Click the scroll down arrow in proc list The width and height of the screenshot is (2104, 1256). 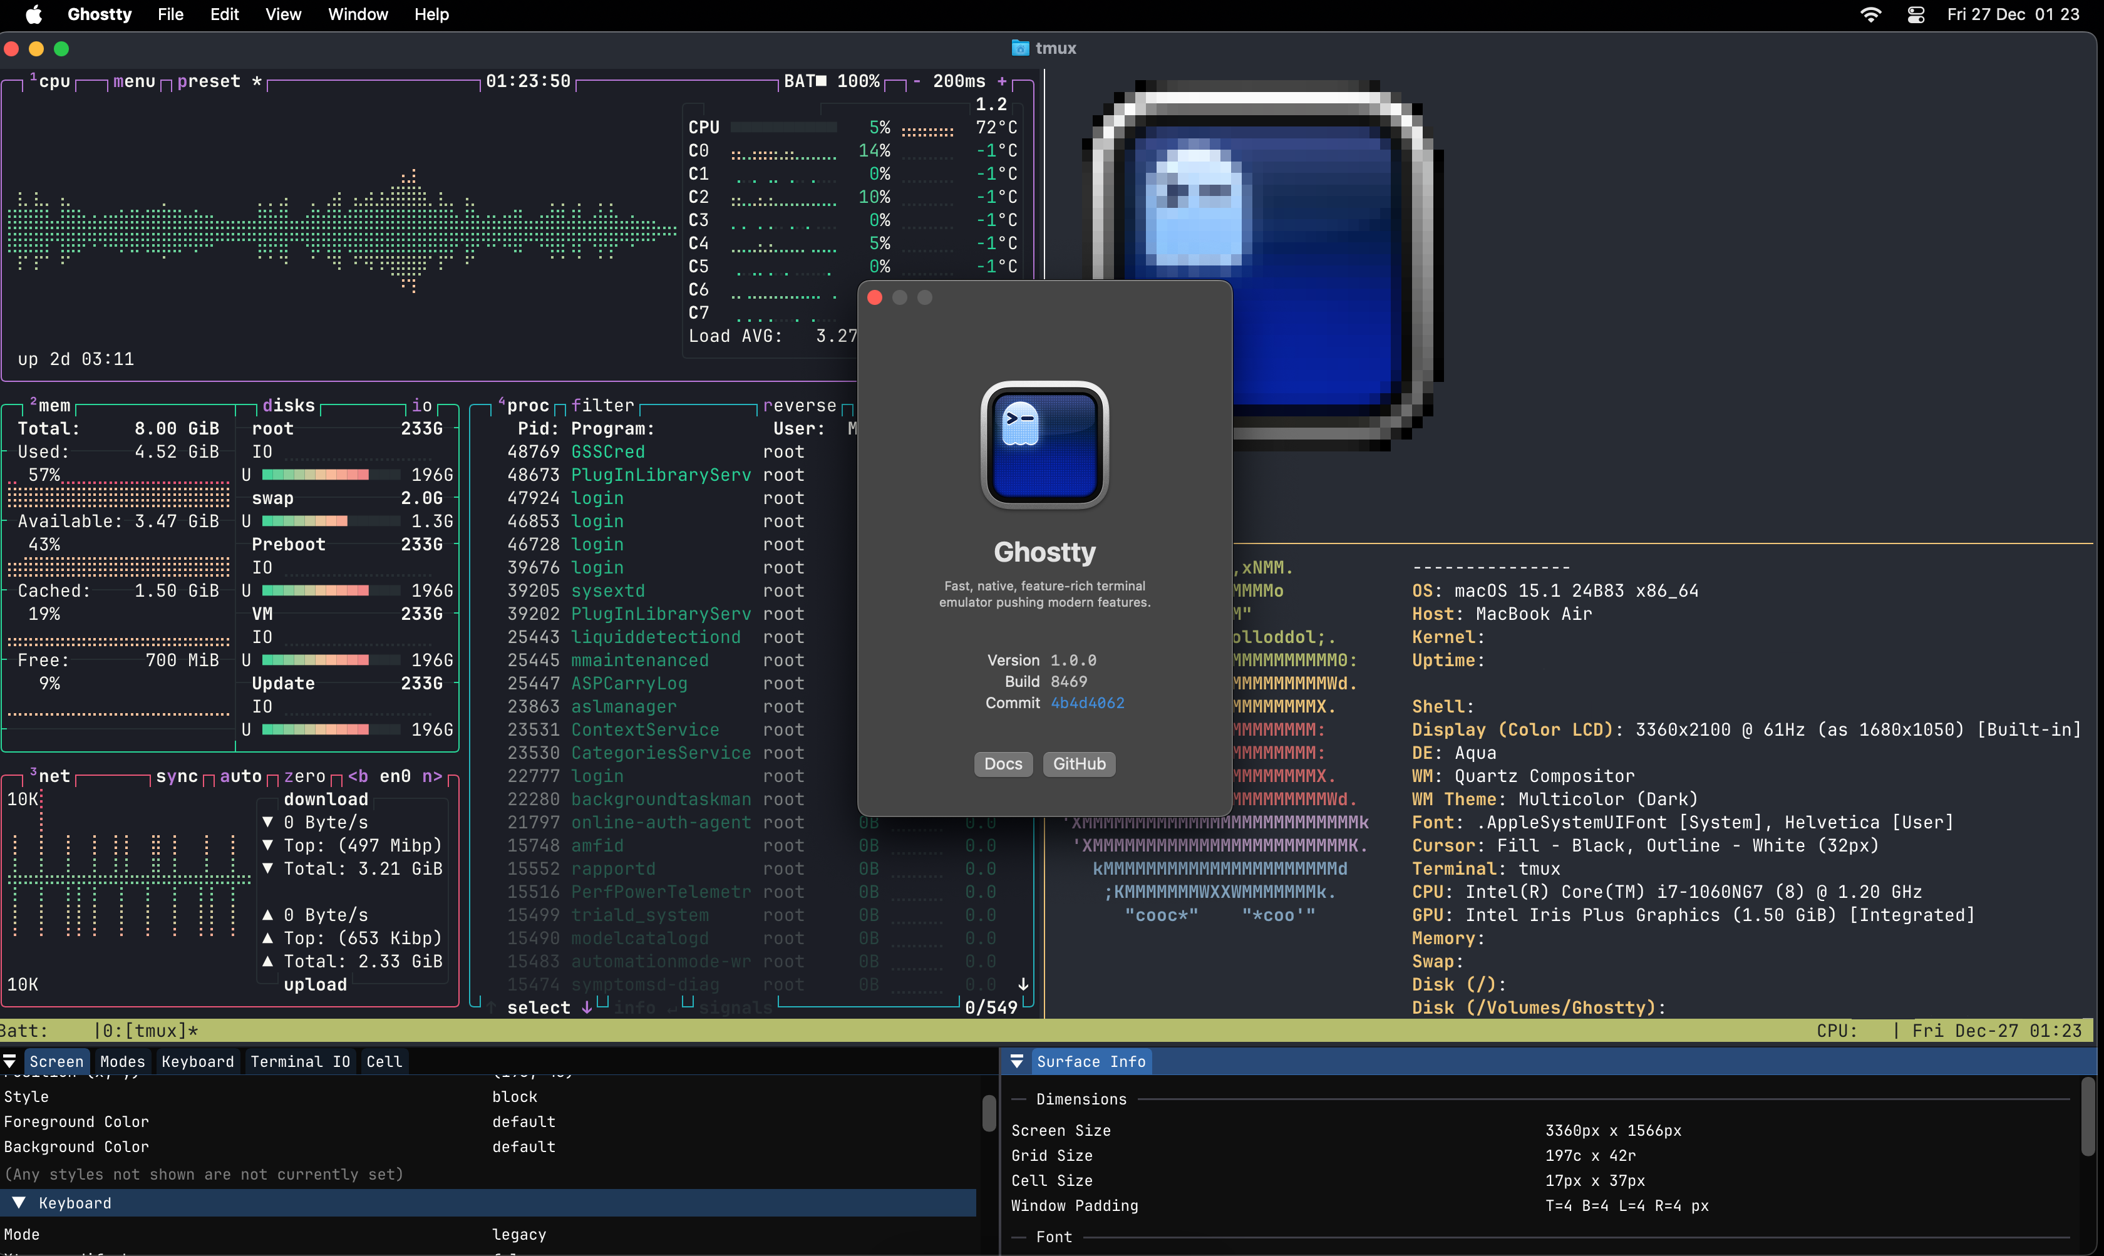coord(1023,984)
